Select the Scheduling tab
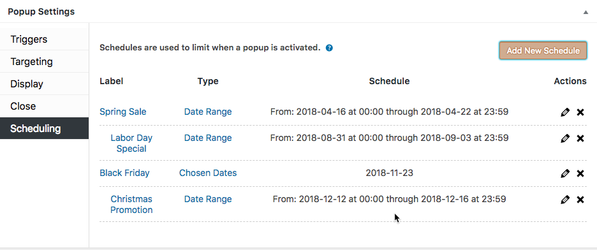Viewport: 597px width, 250px height. pyautogui.click(x=44, y=128)
